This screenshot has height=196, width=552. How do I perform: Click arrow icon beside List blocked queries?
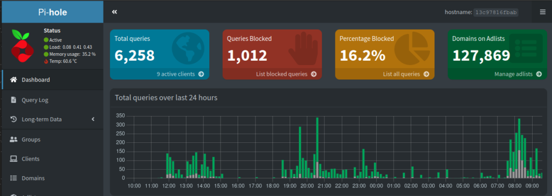coord(314,74)
